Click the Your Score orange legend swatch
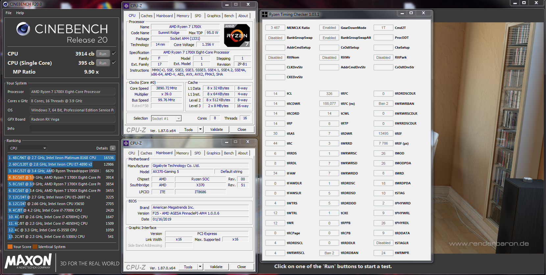546x275 pixels. pyautogui.click(x=10, y=247)
